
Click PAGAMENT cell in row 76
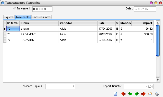pyautogui.click(x=39, y=34)
